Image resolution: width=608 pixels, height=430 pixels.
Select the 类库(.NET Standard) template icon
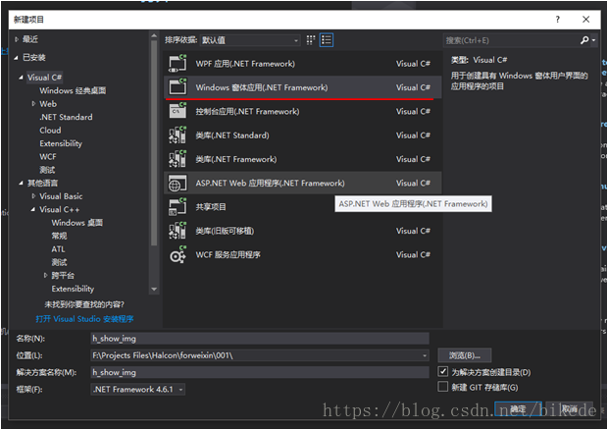click(x=177, y=135)
